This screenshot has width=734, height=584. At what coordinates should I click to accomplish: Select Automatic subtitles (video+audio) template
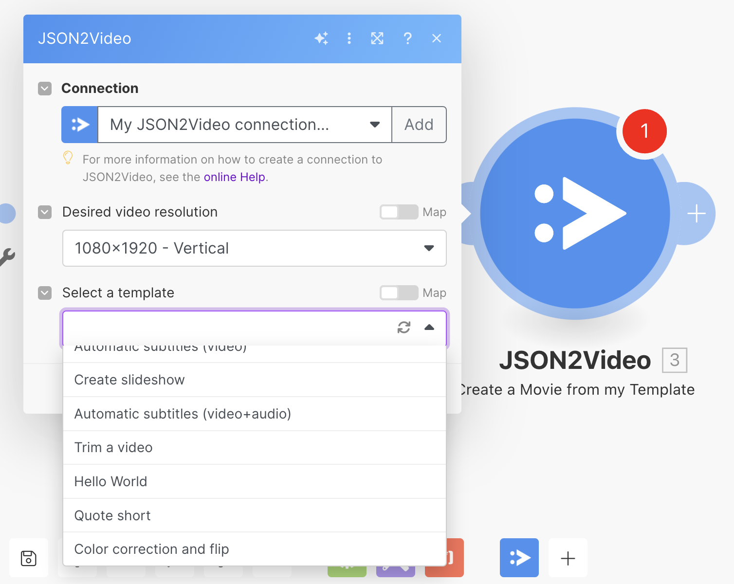[255, 414]
